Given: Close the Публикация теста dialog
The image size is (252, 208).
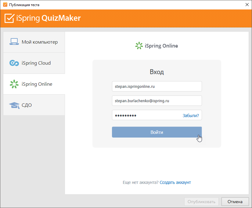Looking at the screenshot, I should pos(247,5).
